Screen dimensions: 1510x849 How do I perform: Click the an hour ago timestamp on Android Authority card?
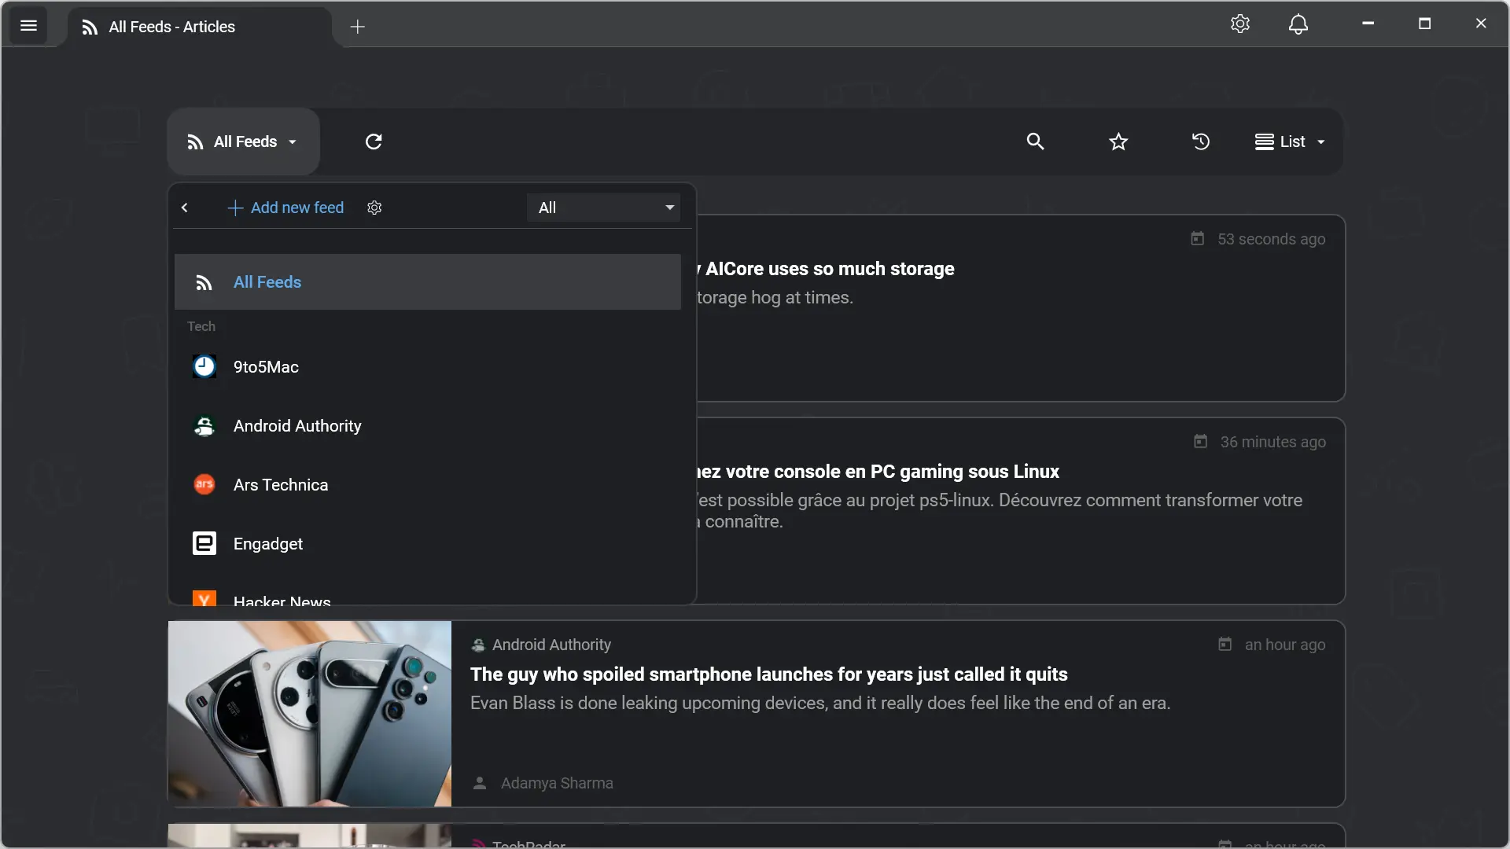[1285, 645]
